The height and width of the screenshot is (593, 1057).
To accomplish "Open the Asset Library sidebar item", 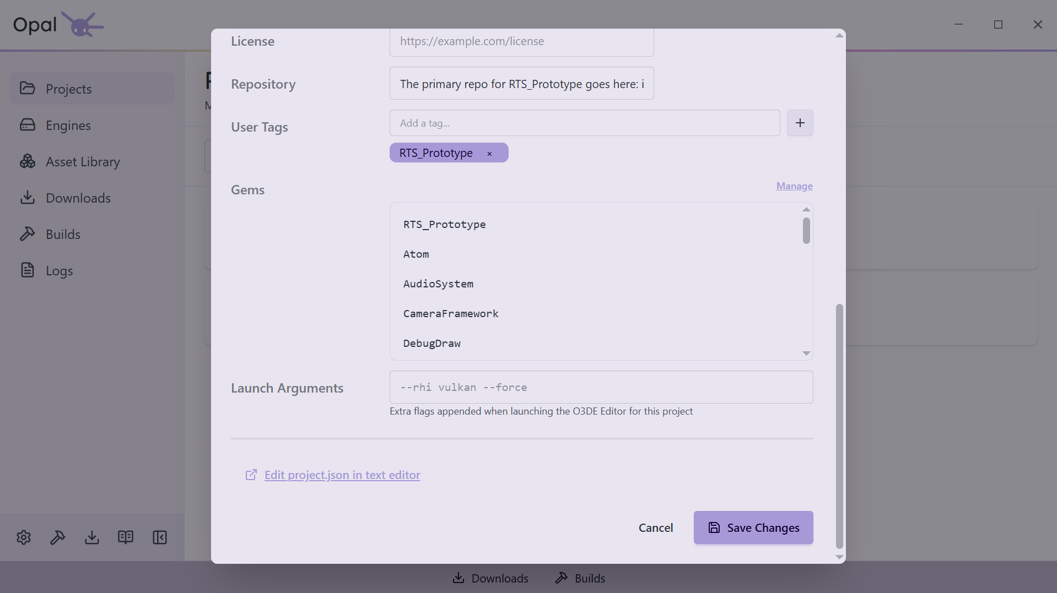I will [91, 161].
